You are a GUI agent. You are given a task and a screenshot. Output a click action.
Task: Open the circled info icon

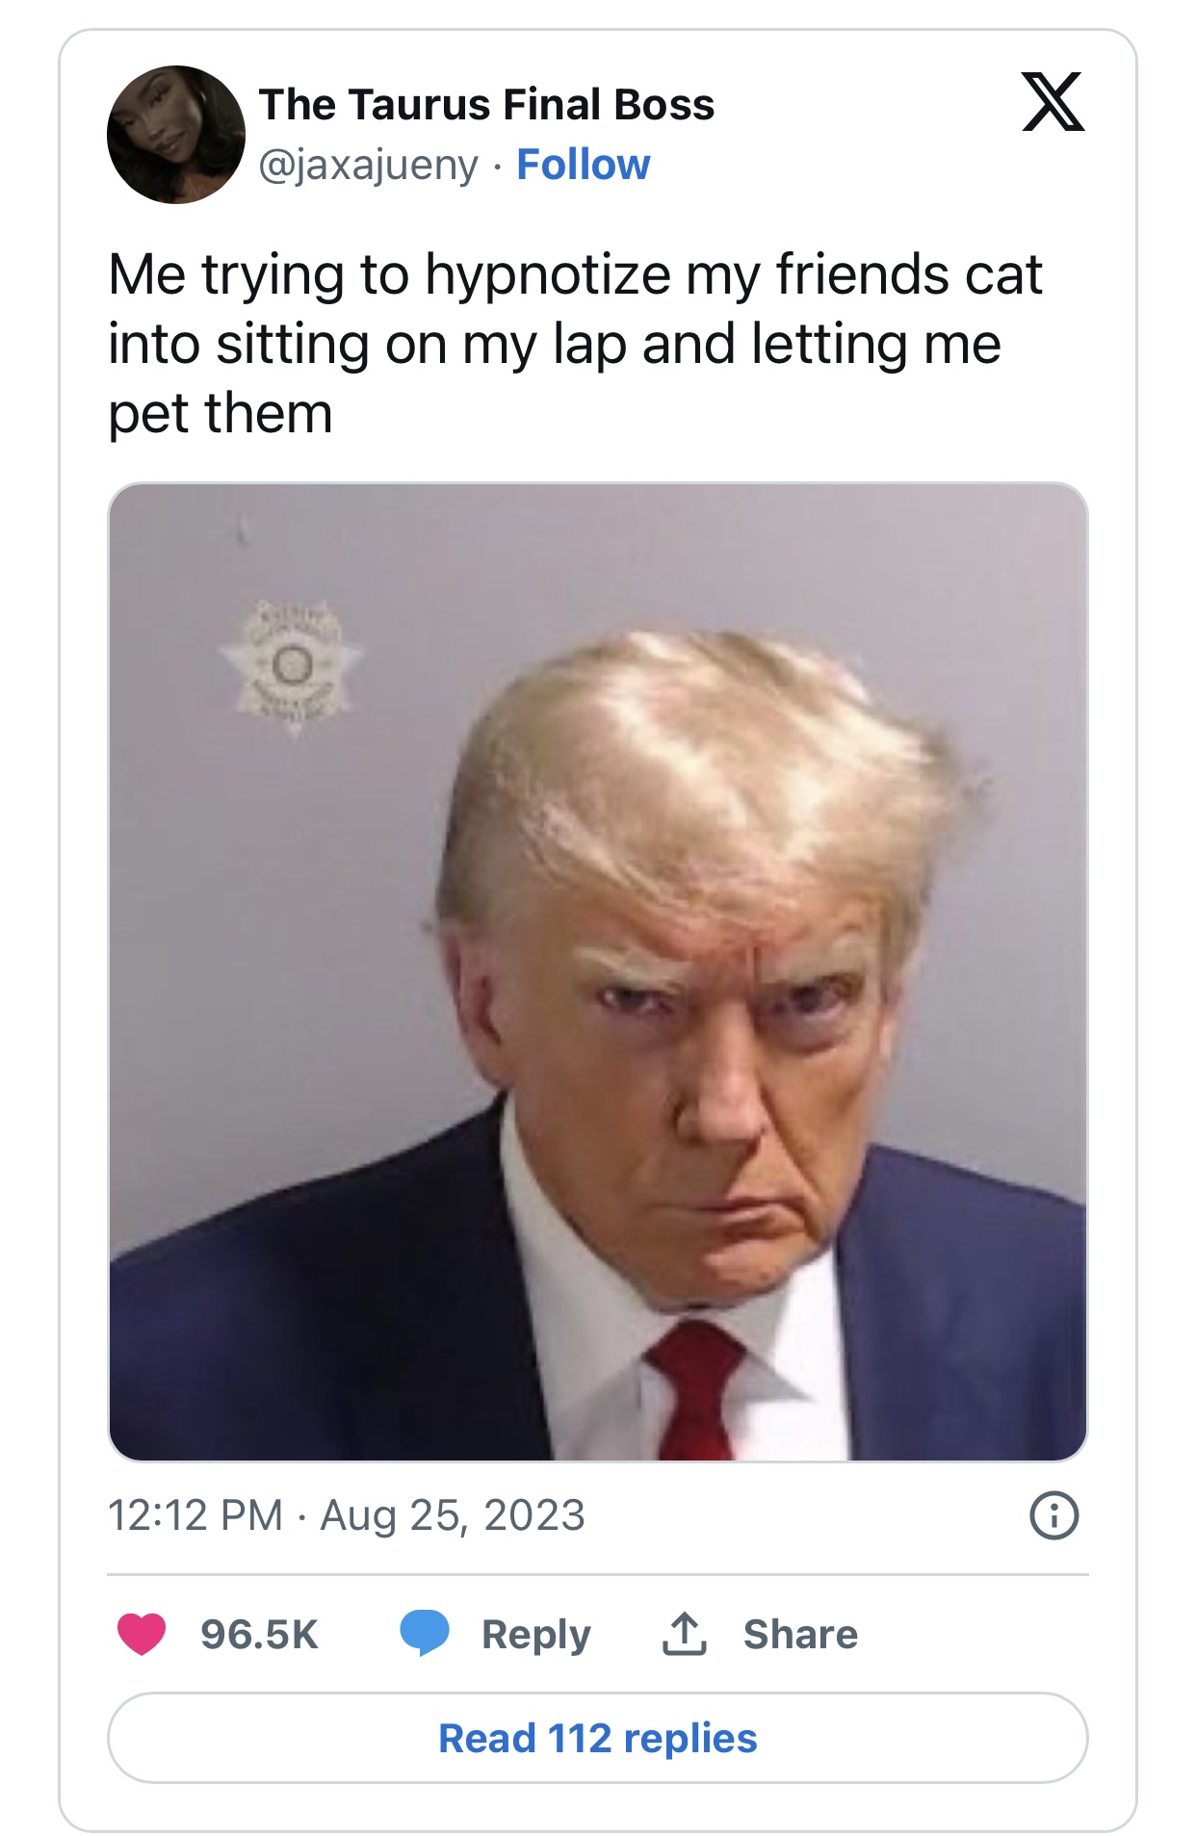1054,1516
